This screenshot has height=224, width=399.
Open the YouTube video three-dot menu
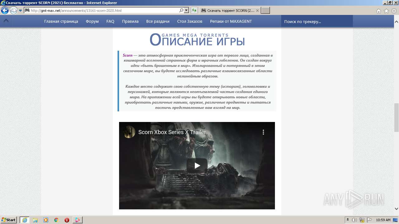(x=263, y=132)
